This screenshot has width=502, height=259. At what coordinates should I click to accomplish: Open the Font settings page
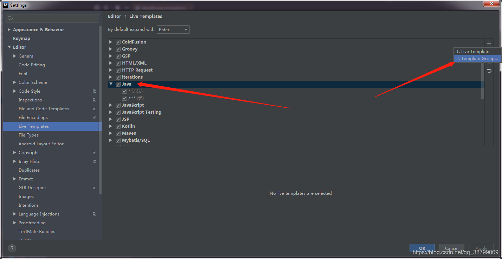tap(23, 74)
